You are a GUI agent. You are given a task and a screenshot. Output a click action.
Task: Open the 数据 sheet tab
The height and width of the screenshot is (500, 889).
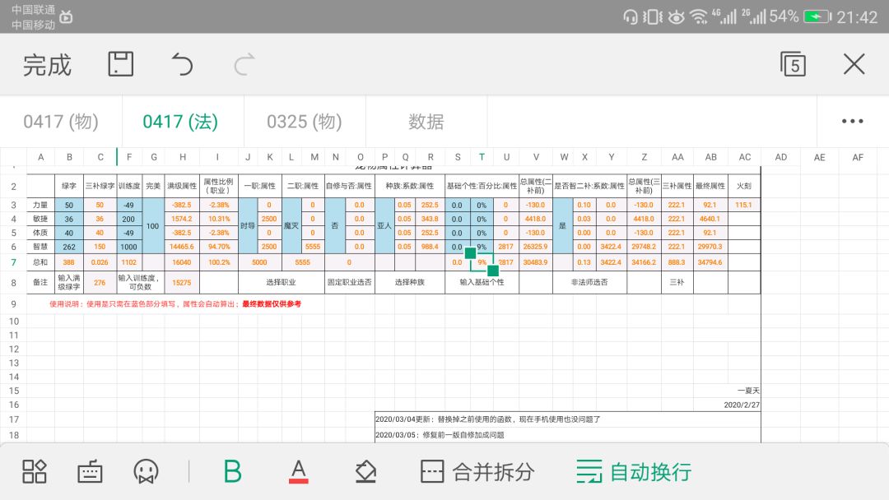(x=426, y=121)
